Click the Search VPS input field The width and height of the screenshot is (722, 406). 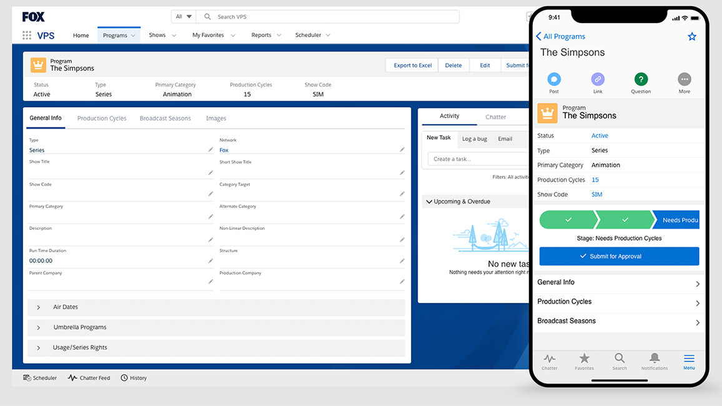point(331,17)
